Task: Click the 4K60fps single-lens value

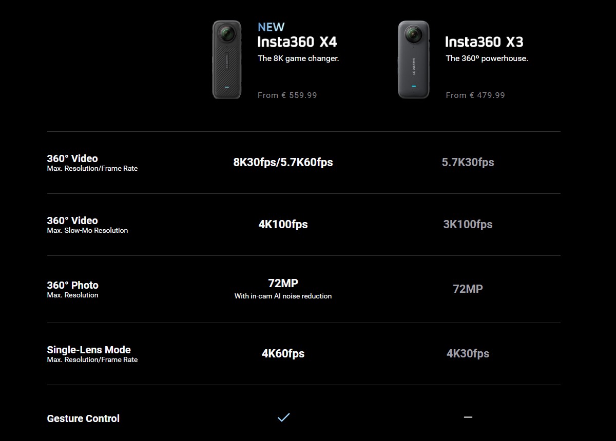Action: click(x=283, y=353)
